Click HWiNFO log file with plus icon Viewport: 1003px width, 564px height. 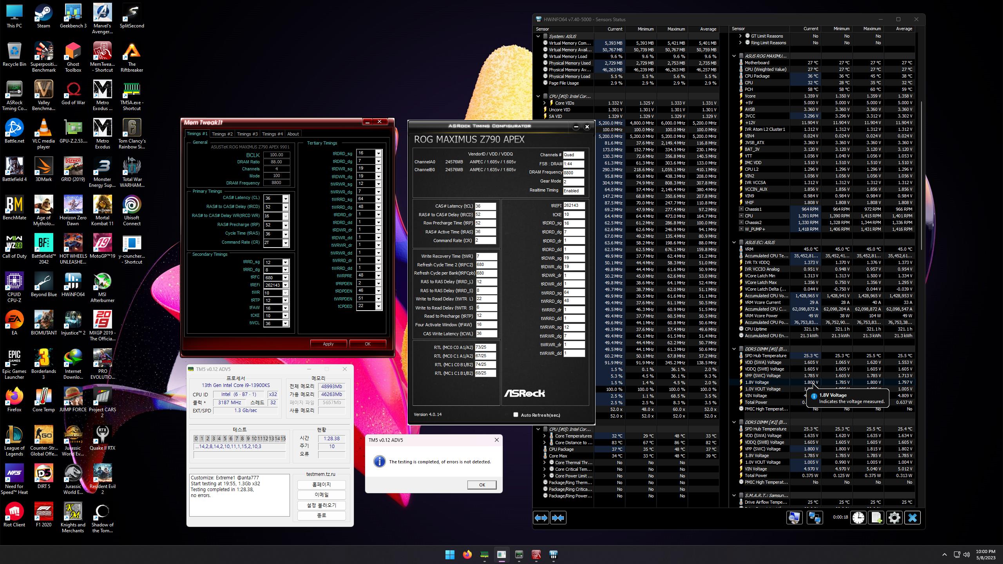(x=876, y=517)
